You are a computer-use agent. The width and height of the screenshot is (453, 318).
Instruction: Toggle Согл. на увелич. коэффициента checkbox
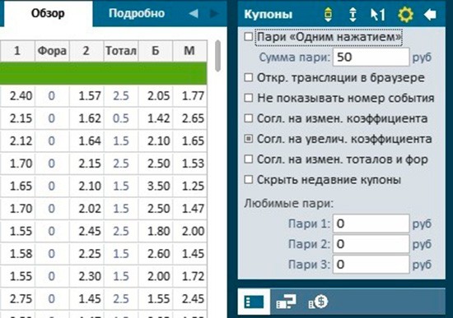point(249,139)
